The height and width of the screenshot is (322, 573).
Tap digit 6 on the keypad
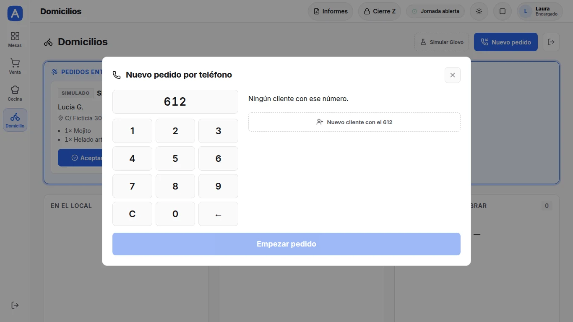coord(218,158)
